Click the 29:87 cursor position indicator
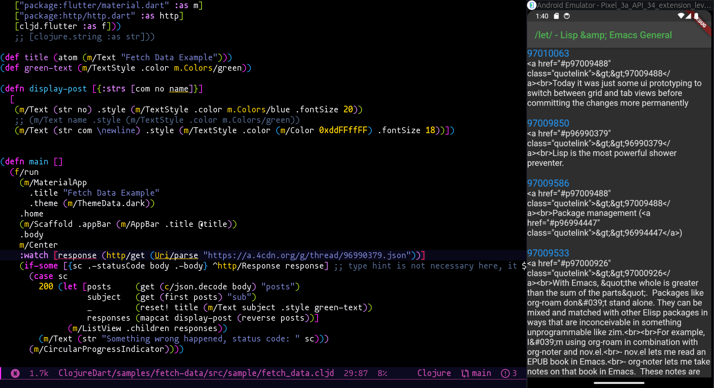Viewport: 714px width, 388px height. point(356,373)
